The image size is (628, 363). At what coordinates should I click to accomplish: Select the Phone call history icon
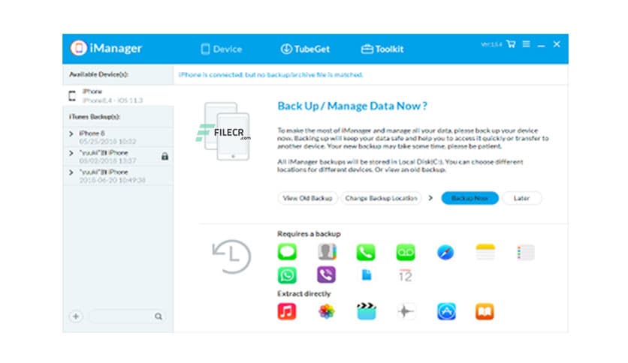pos(366,252)
